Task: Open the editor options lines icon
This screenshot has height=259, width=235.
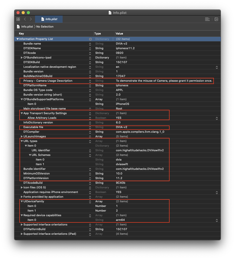Action: 207,19
